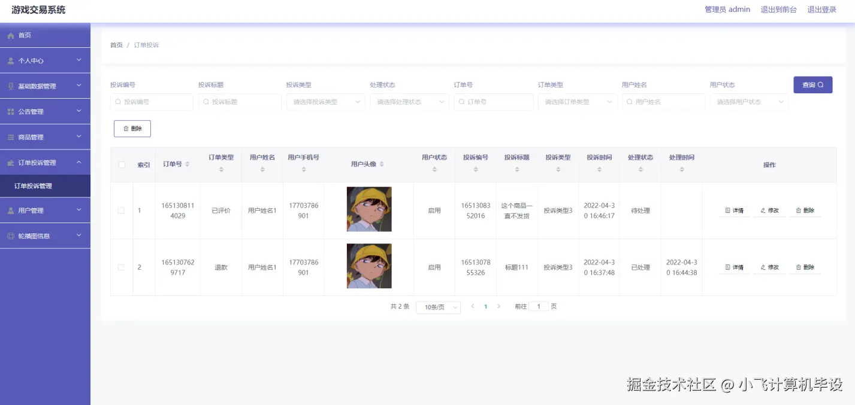Open 商品管理 via its sidebar icon
This screenshot has height=405, width=855.
[11, 136]
